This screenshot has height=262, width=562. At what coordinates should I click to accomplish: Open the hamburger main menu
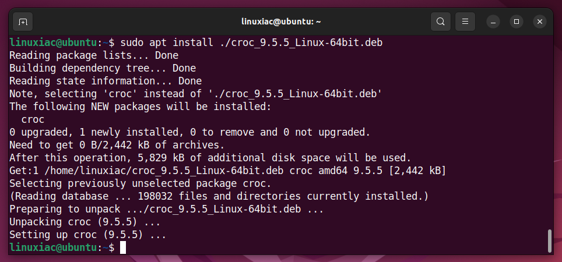tap(465, 22)
